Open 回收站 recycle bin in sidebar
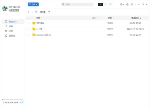 (12, 36)
